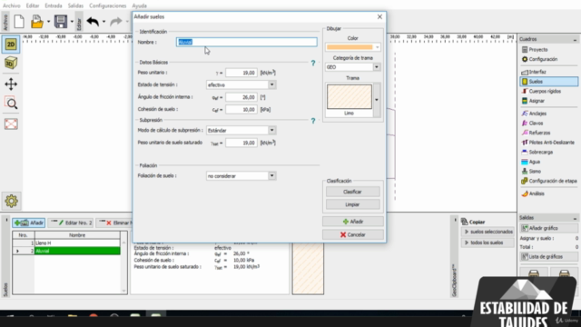
Task: Open Undo history dropdown arrow
Action: (x=103, y=22)
